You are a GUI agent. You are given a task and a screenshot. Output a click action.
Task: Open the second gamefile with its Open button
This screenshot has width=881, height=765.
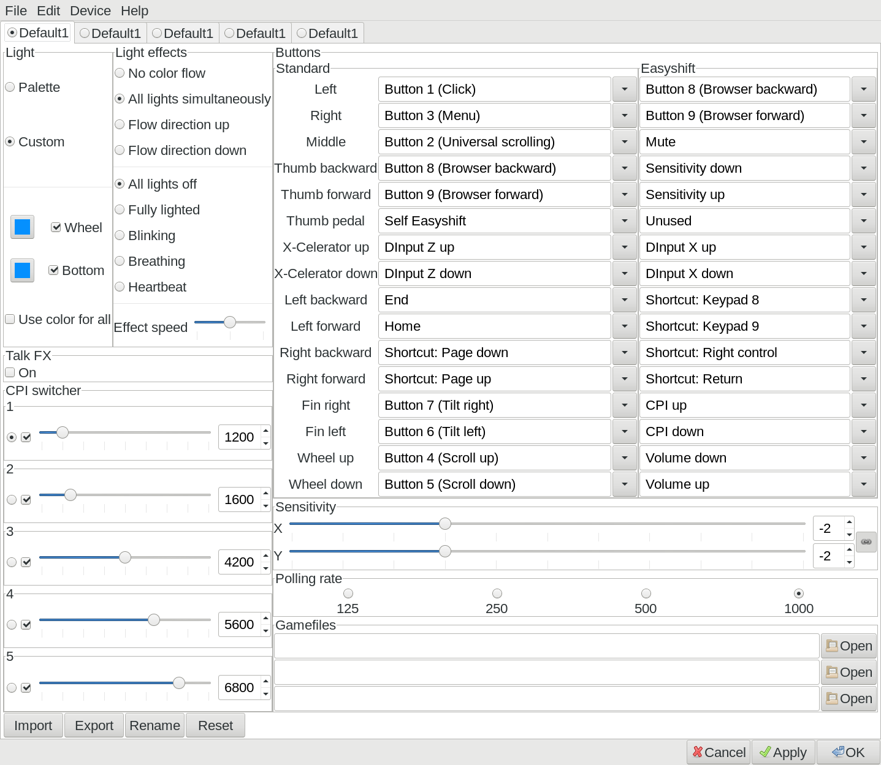point(849,672)
